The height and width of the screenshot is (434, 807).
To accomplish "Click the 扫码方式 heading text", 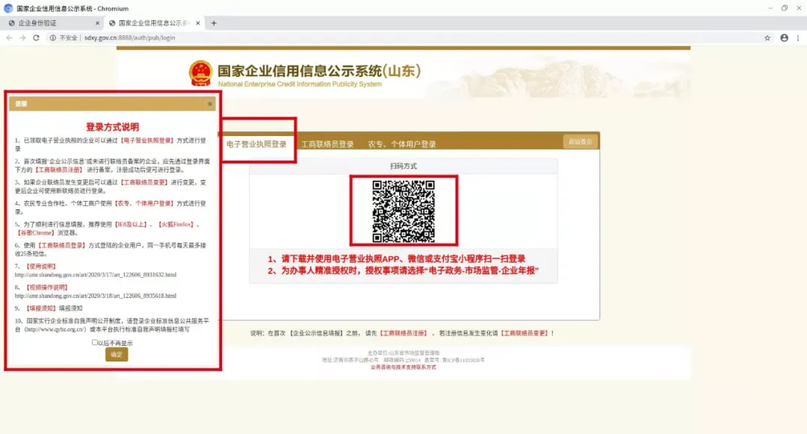I will [403, 166].
